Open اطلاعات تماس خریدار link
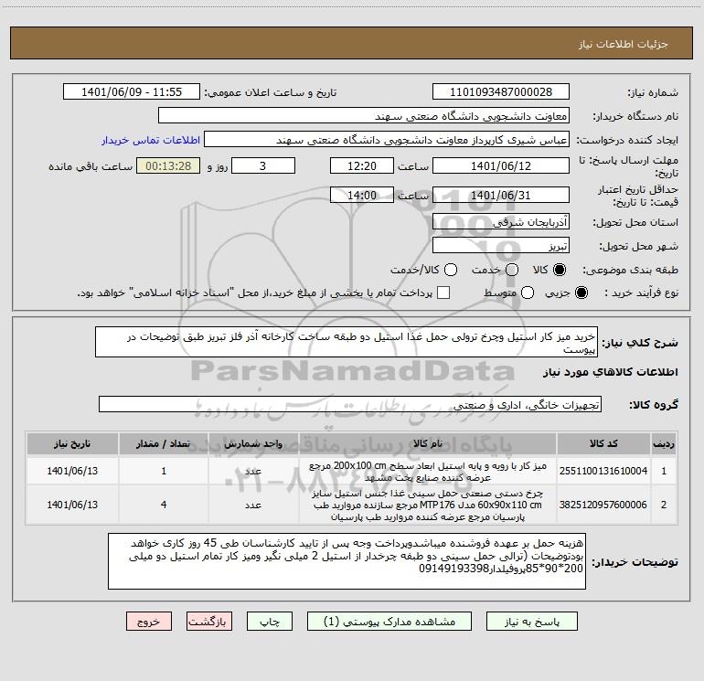This screenshot has width=704, height=681. point(151,140)
